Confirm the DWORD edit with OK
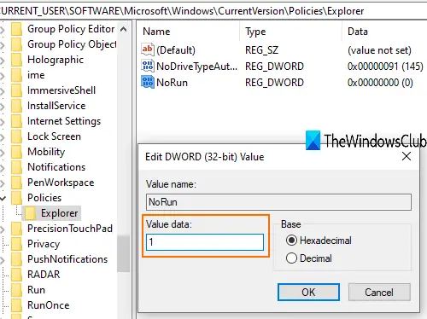Screen dimensions: 427x319 point(308,292)
